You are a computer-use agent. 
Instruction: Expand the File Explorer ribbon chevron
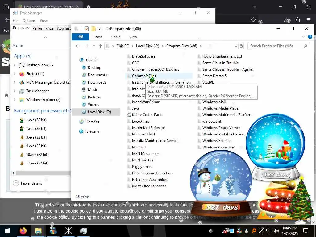click(303, 37)
